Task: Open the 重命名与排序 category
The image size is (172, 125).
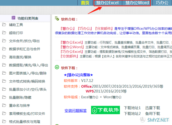Action: [19, 106]
